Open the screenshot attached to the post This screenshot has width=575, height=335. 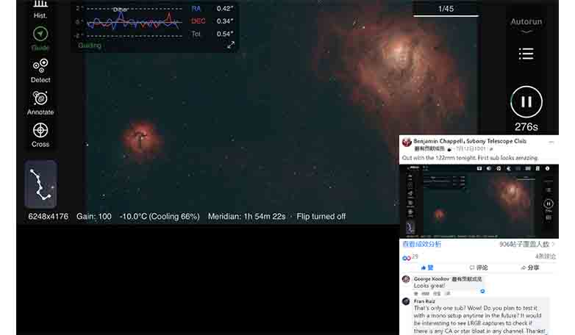pyautogui.click(x=479, y=201)
